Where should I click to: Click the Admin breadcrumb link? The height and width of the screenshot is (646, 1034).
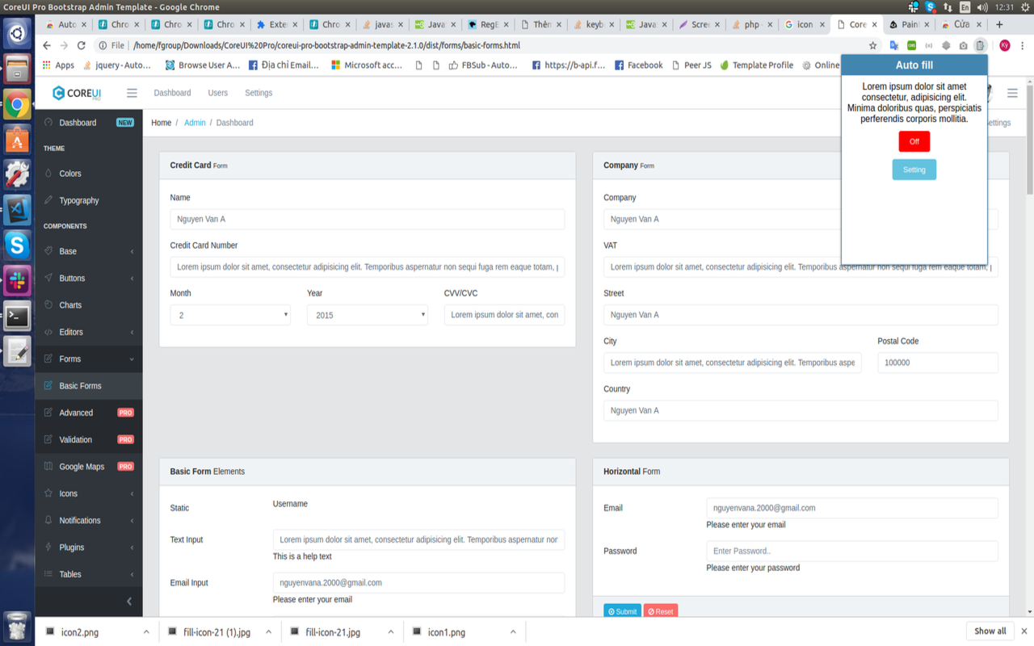coord(195,123)
